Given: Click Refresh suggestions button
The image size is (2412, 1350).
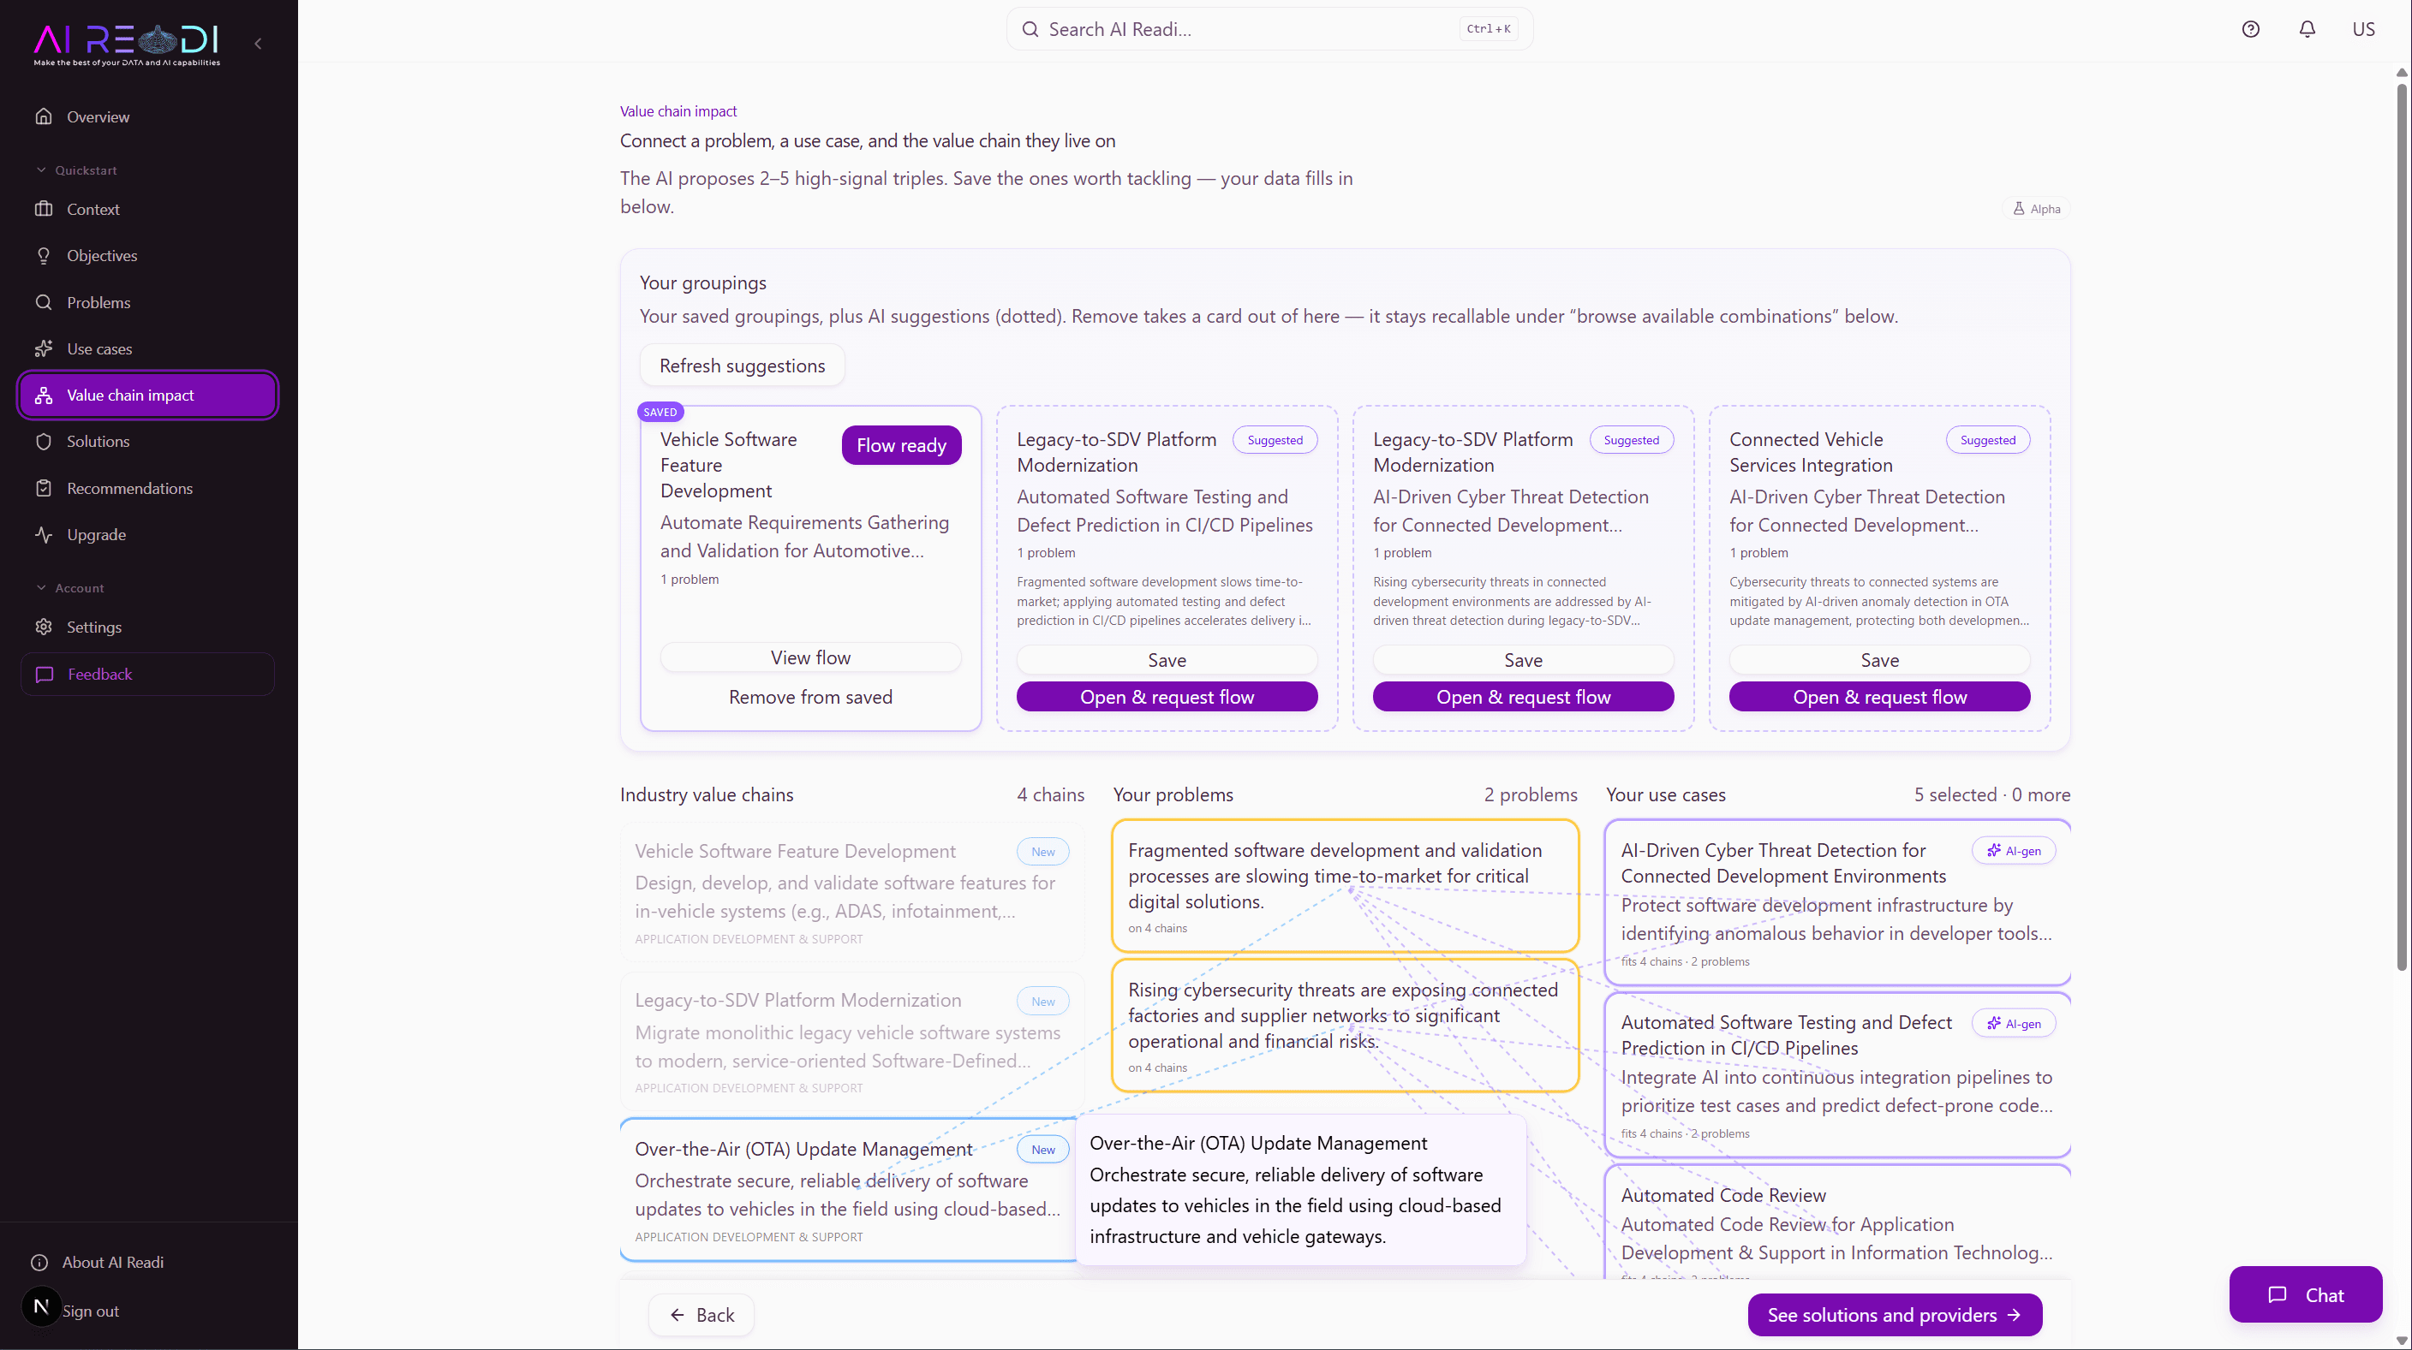Looking at the screenshot, I should click(742, 366).
